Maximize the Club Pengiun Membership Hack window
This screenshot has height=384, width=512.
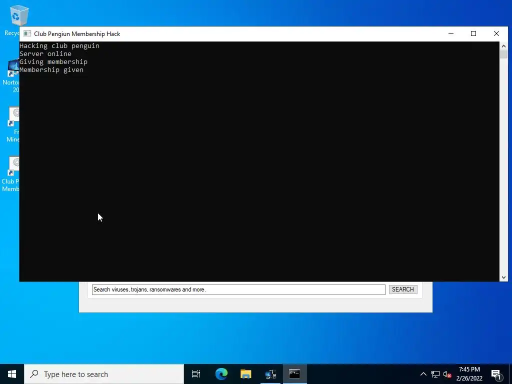point(473,33)
